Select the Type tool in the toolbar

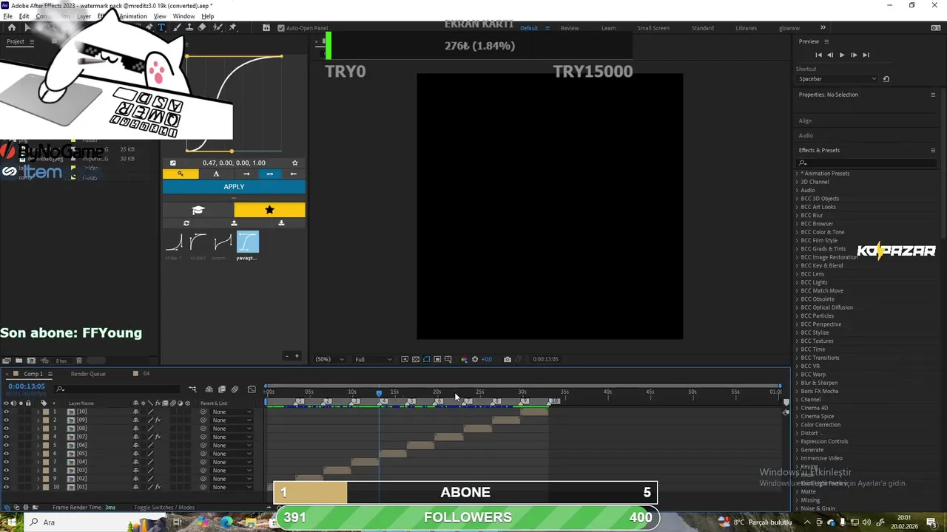point(162,27)
